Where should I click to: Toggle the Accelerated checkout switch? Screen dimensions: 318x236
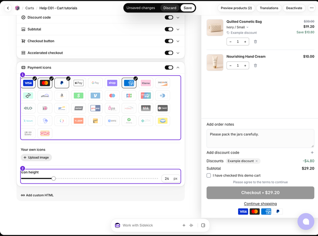[169, 53]
